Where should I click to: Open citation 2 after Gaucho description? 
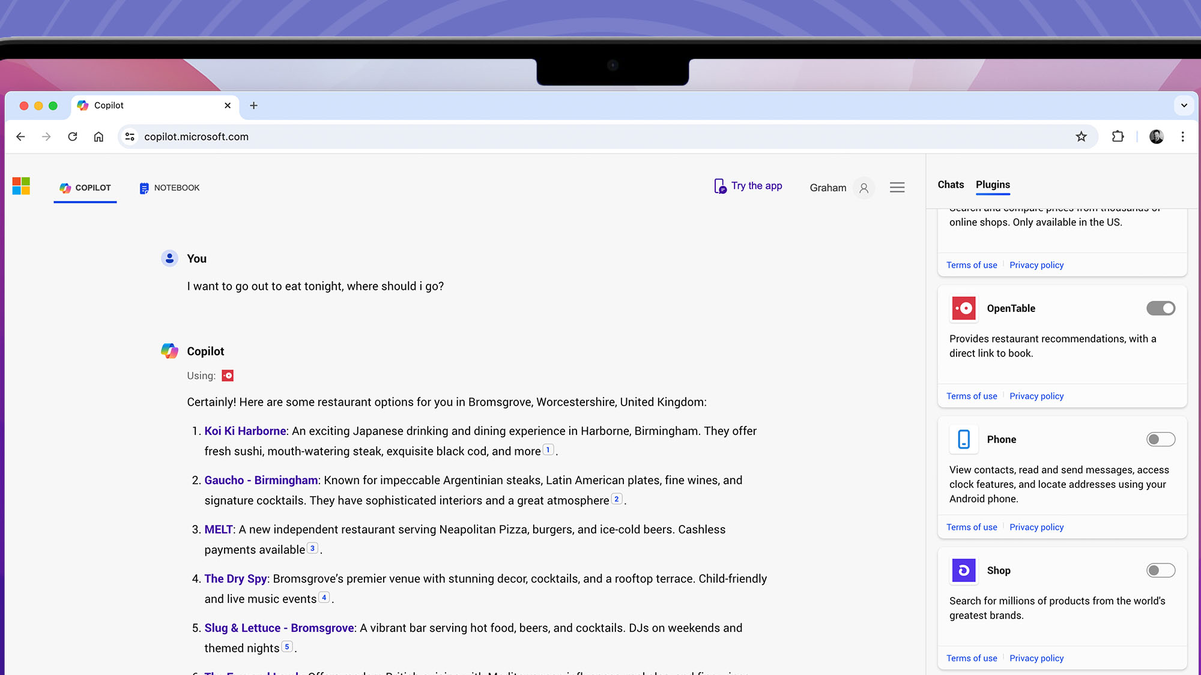[x=616, y=499]
